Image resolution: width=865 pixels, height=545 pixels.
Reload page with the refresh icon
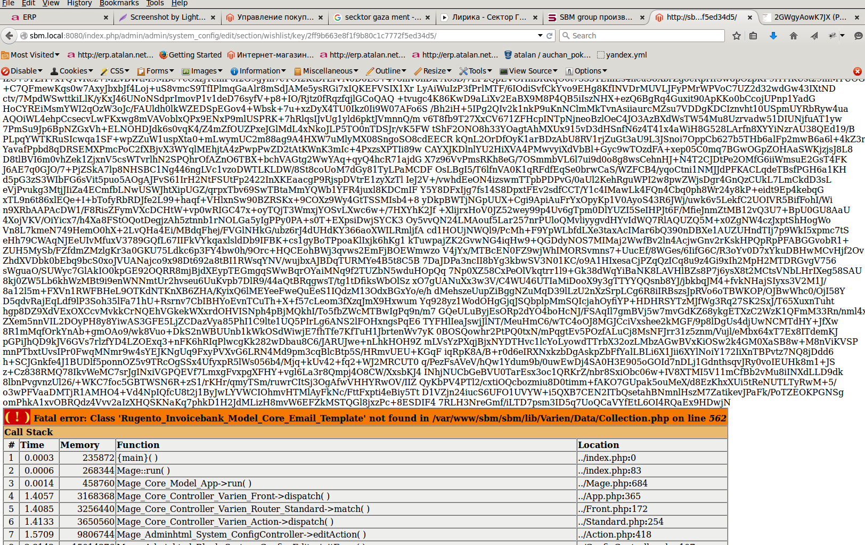[x=550, y=36]
